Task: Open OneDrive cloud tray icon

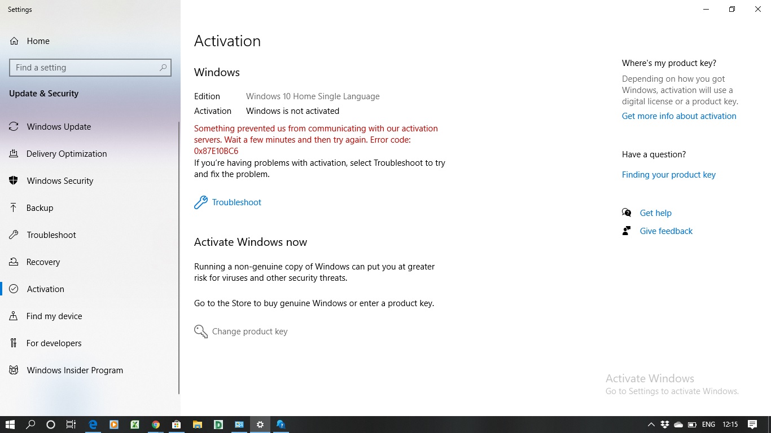Action: point(678,425)
